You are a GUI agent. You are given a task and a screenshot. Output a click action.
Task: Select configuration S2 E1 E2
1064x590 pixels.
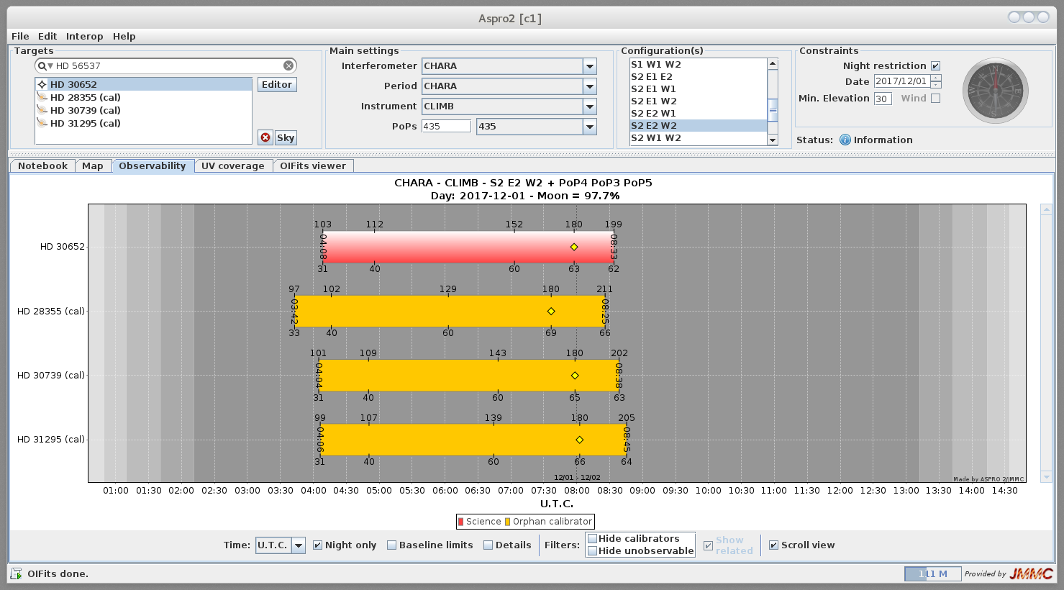[698, 76]
